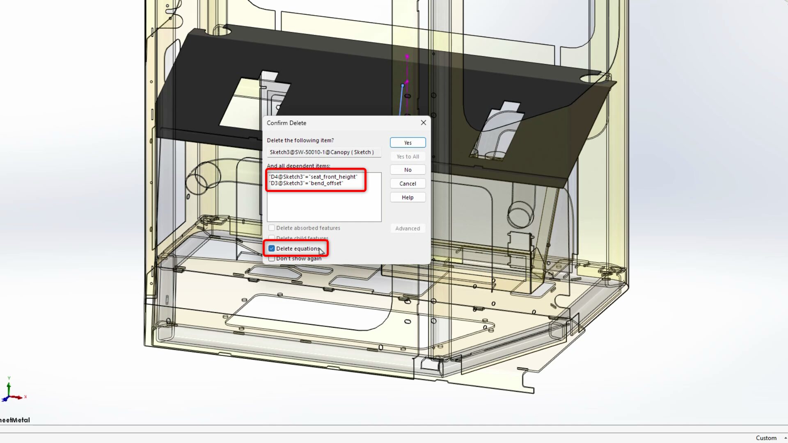The width and height of the screenshot is (788, 443).
Task: Open the Custom units menu in status bar
Action: pos(766,438)
